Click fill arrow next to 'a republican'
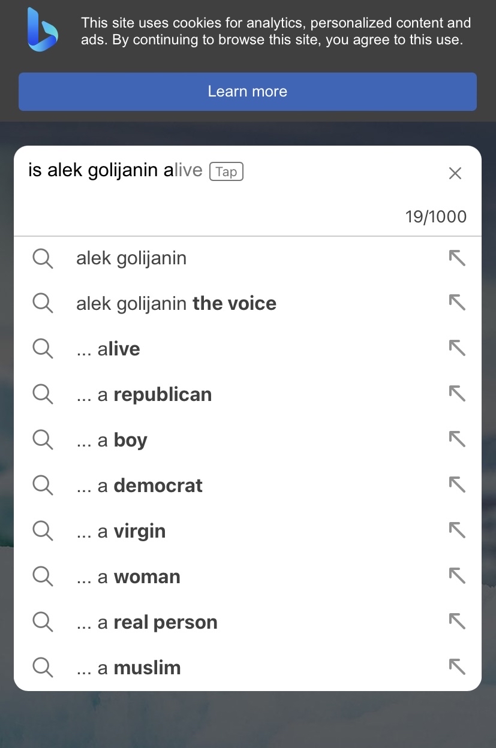 (x=457, y=394)
